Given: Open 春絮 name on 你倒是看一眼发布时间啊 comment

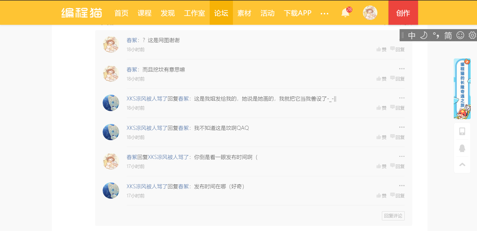Looking at the screenshot, I should (132, 157).
